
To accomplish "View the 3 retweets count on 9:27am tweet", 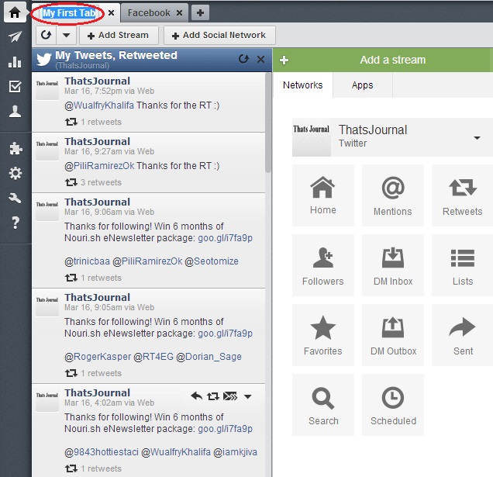I will coord(101,182).
